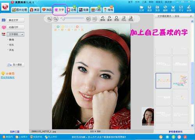Click the zoom out magnifier icon

pos(55,19)
